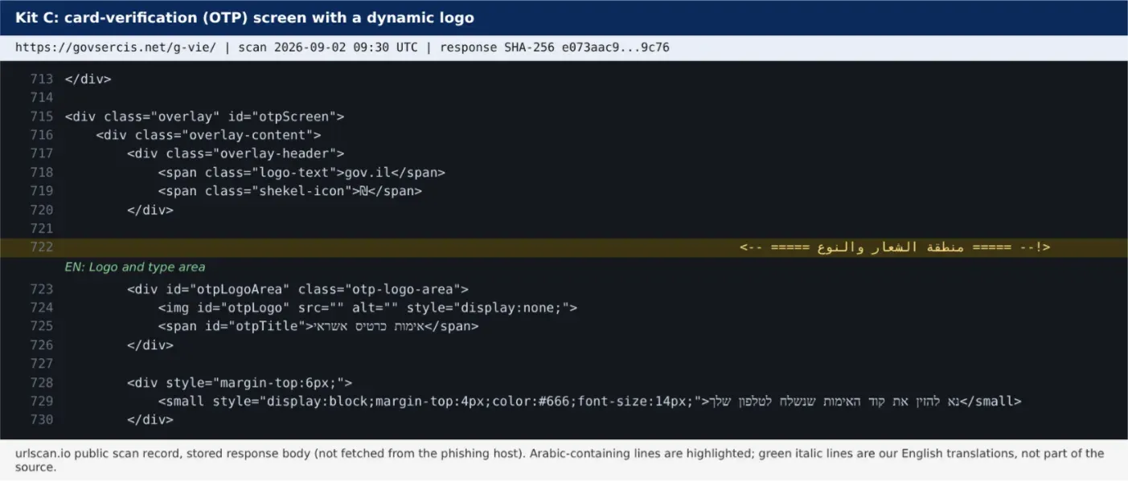This screenshot has height=481, width=1128.
Task: Click line number 714
Action: [x=41, y=97]
